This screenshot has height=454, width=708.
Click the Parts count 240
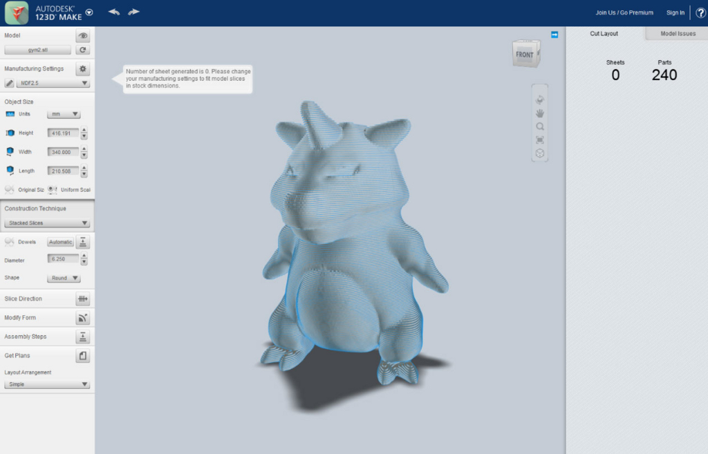click(x=664, y=75)
